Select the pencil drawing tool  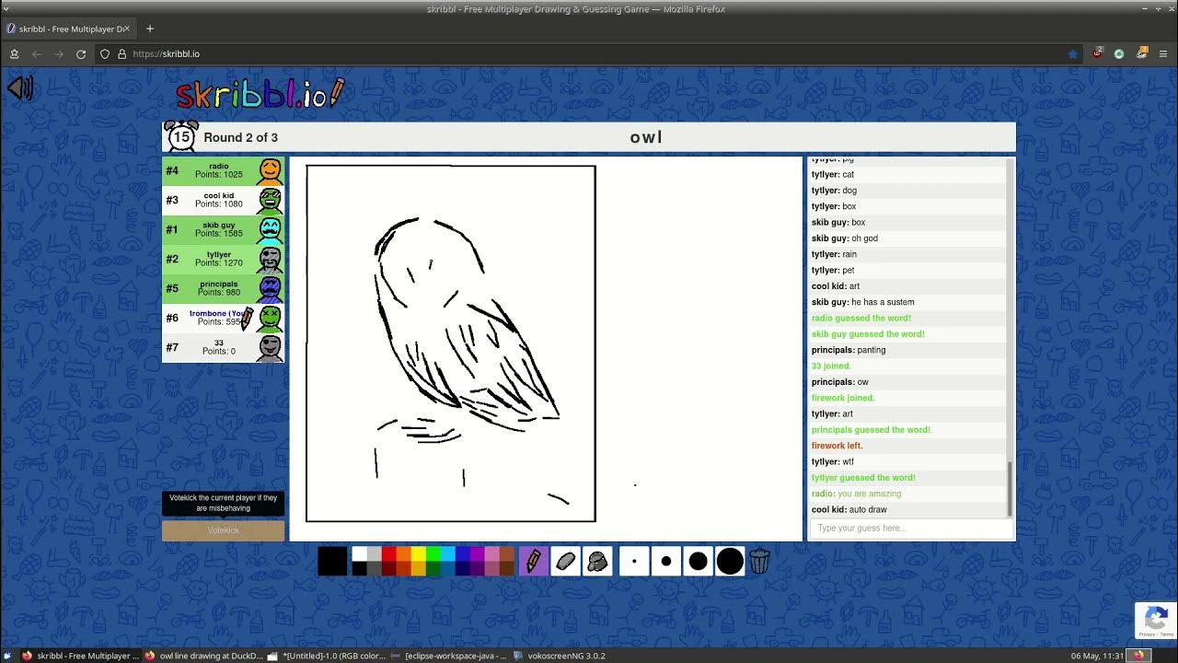[534, 561]
